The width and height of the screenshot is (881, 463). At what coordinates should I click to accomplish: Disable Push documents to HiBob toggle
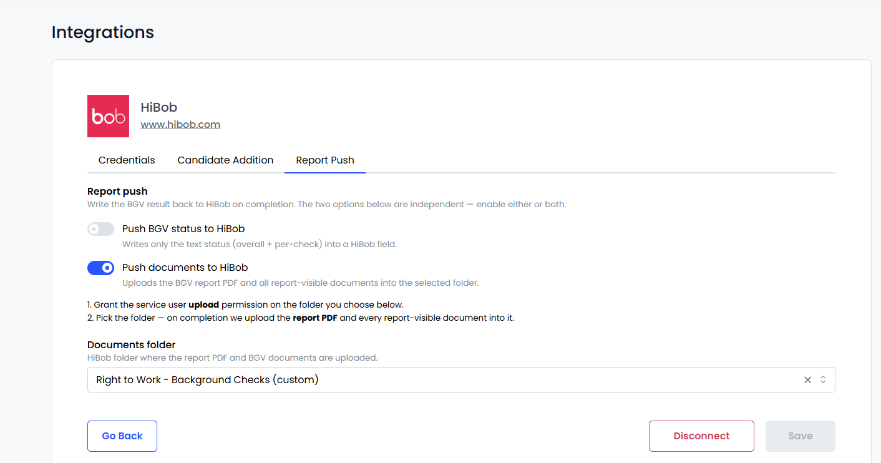(100, 268)
